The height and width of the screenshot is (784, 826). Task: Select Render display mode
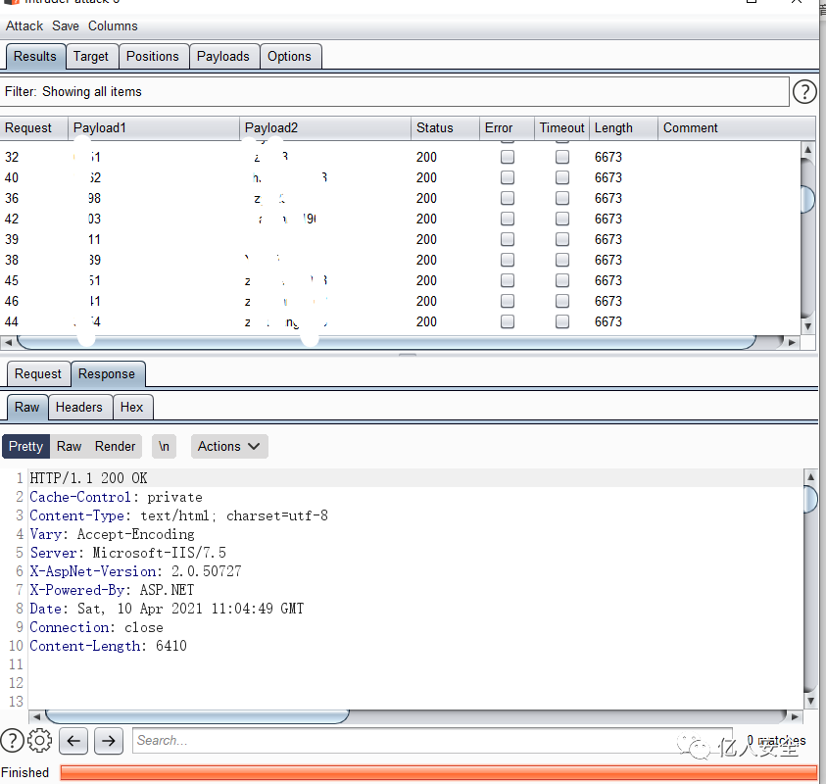[116, 446]
